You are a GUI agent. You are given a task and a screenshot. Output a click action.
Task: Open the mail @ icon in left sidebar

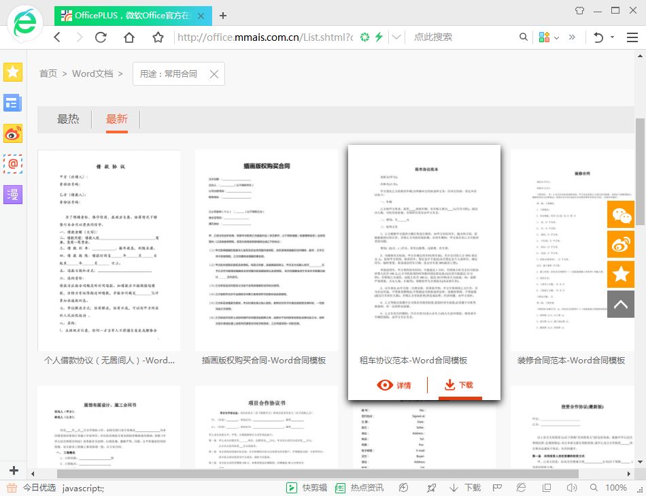click(x=13, y=164)
